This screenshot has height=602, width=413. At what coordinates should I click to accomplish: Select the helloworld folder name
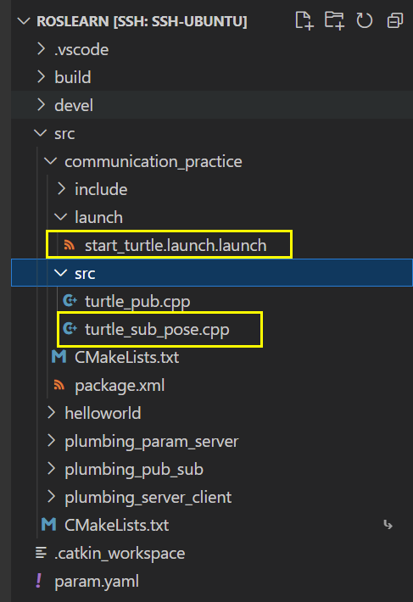pyautogui.click(x=103, y=413)
